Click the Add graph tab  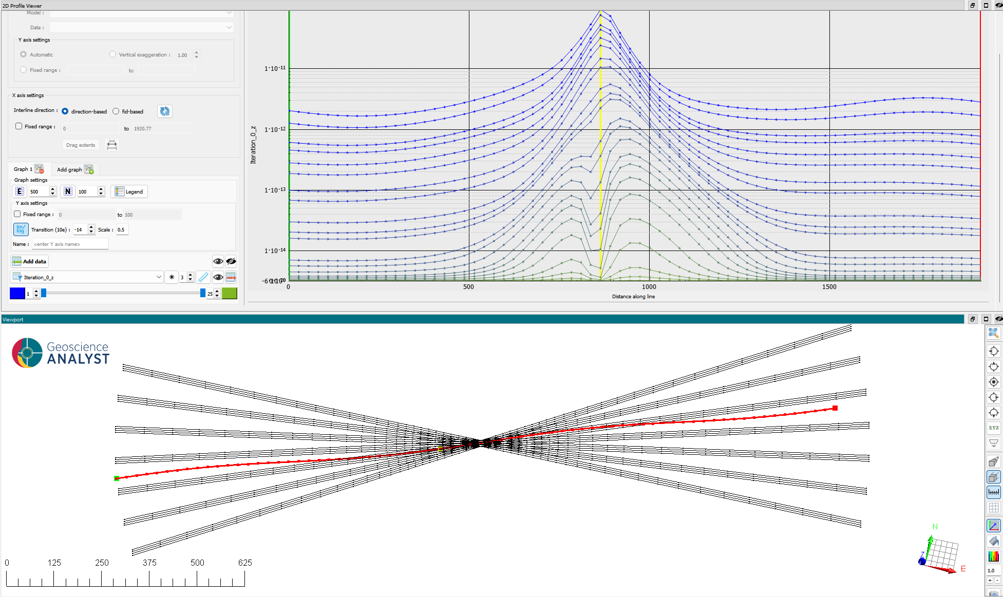(x=69, y=169)
